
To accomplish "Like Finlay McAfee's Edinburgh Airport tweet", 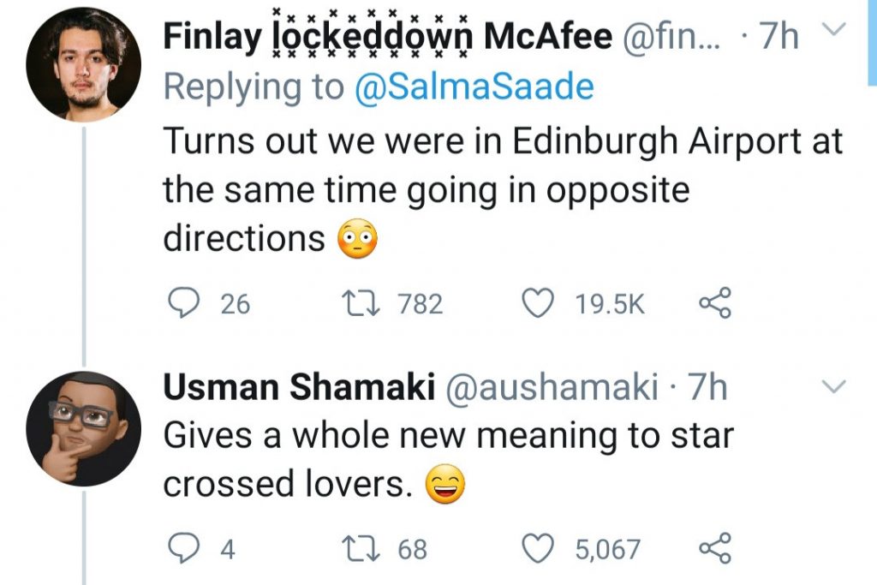I will tap(537, 304).
